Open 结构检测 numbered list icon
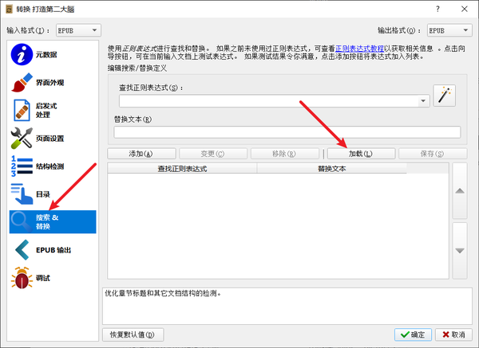The height and width of the screenshot is (348, 479). tap(22, 166)
